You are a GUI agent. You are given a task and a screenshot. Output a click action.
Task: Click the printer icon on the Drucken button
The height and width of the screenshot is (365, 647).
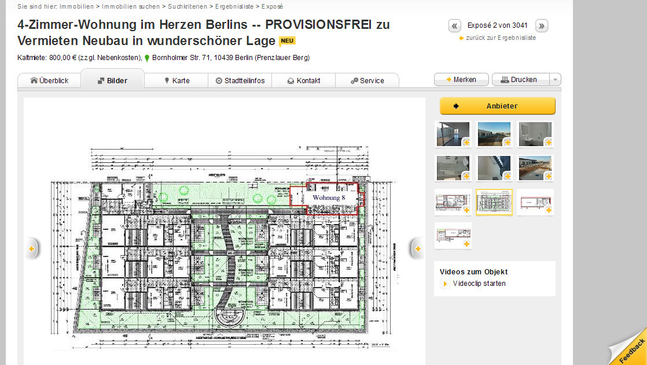(x=505, y=79)
